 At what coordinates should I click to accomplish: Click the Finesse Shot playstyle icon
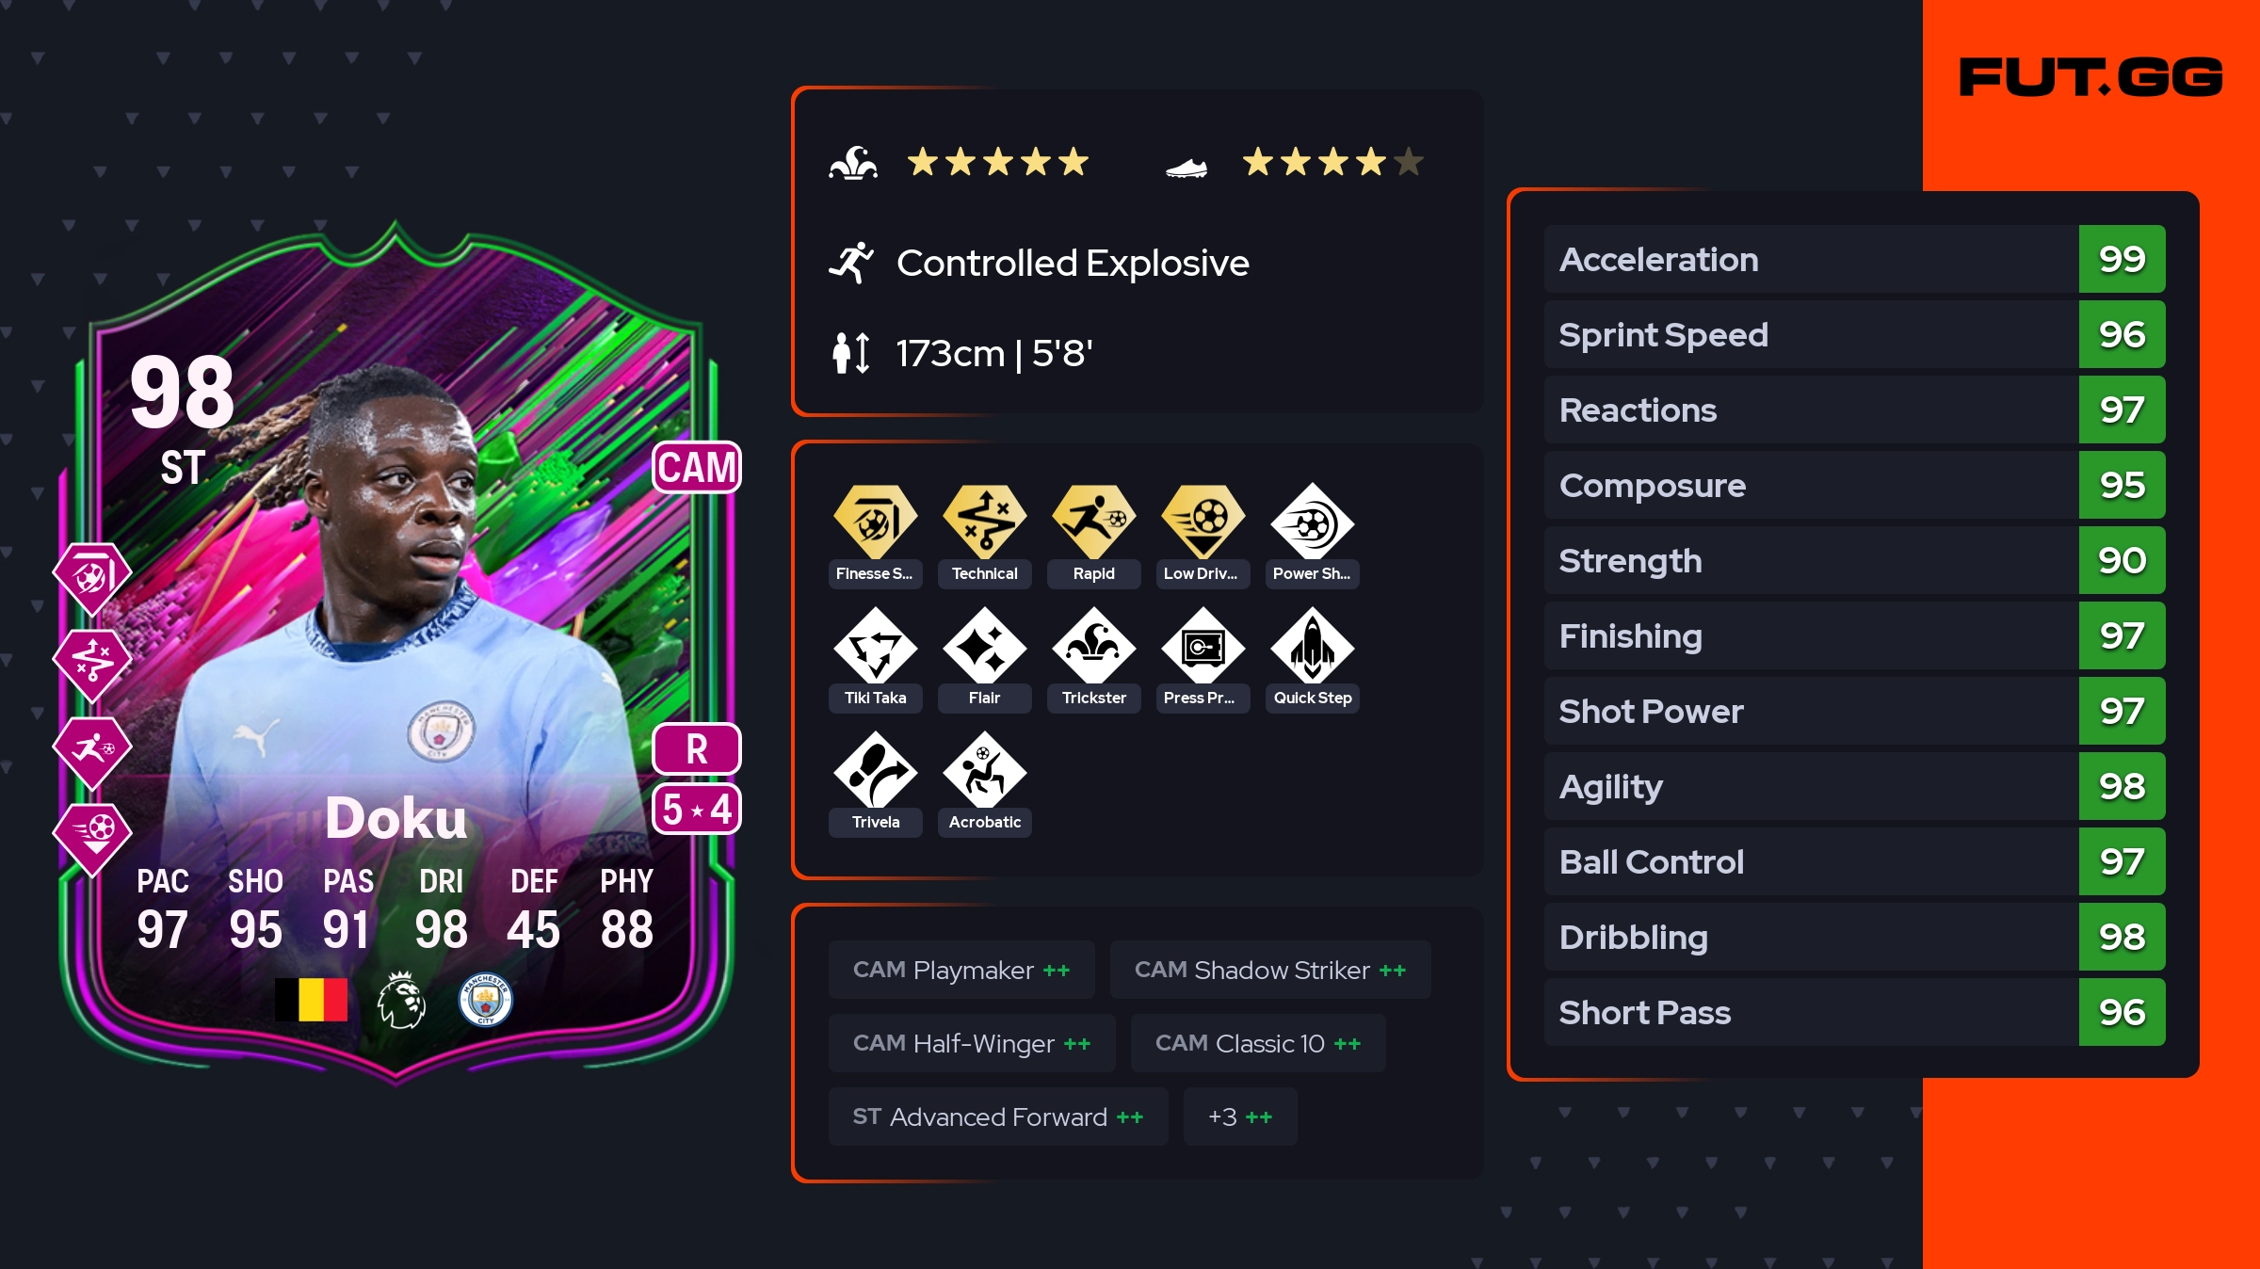(875, 521)
